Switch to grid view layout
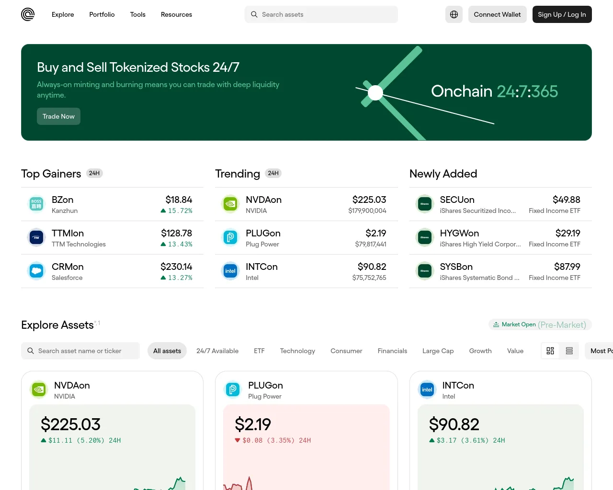The height and width of the screenshot is (490, 613). [550, 351]
